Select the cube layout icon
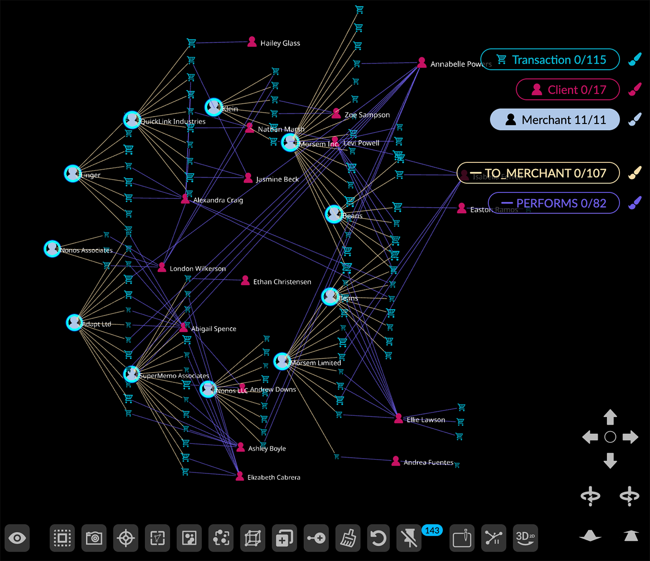Viewport: 650px width, 561px height. point(253,538)
